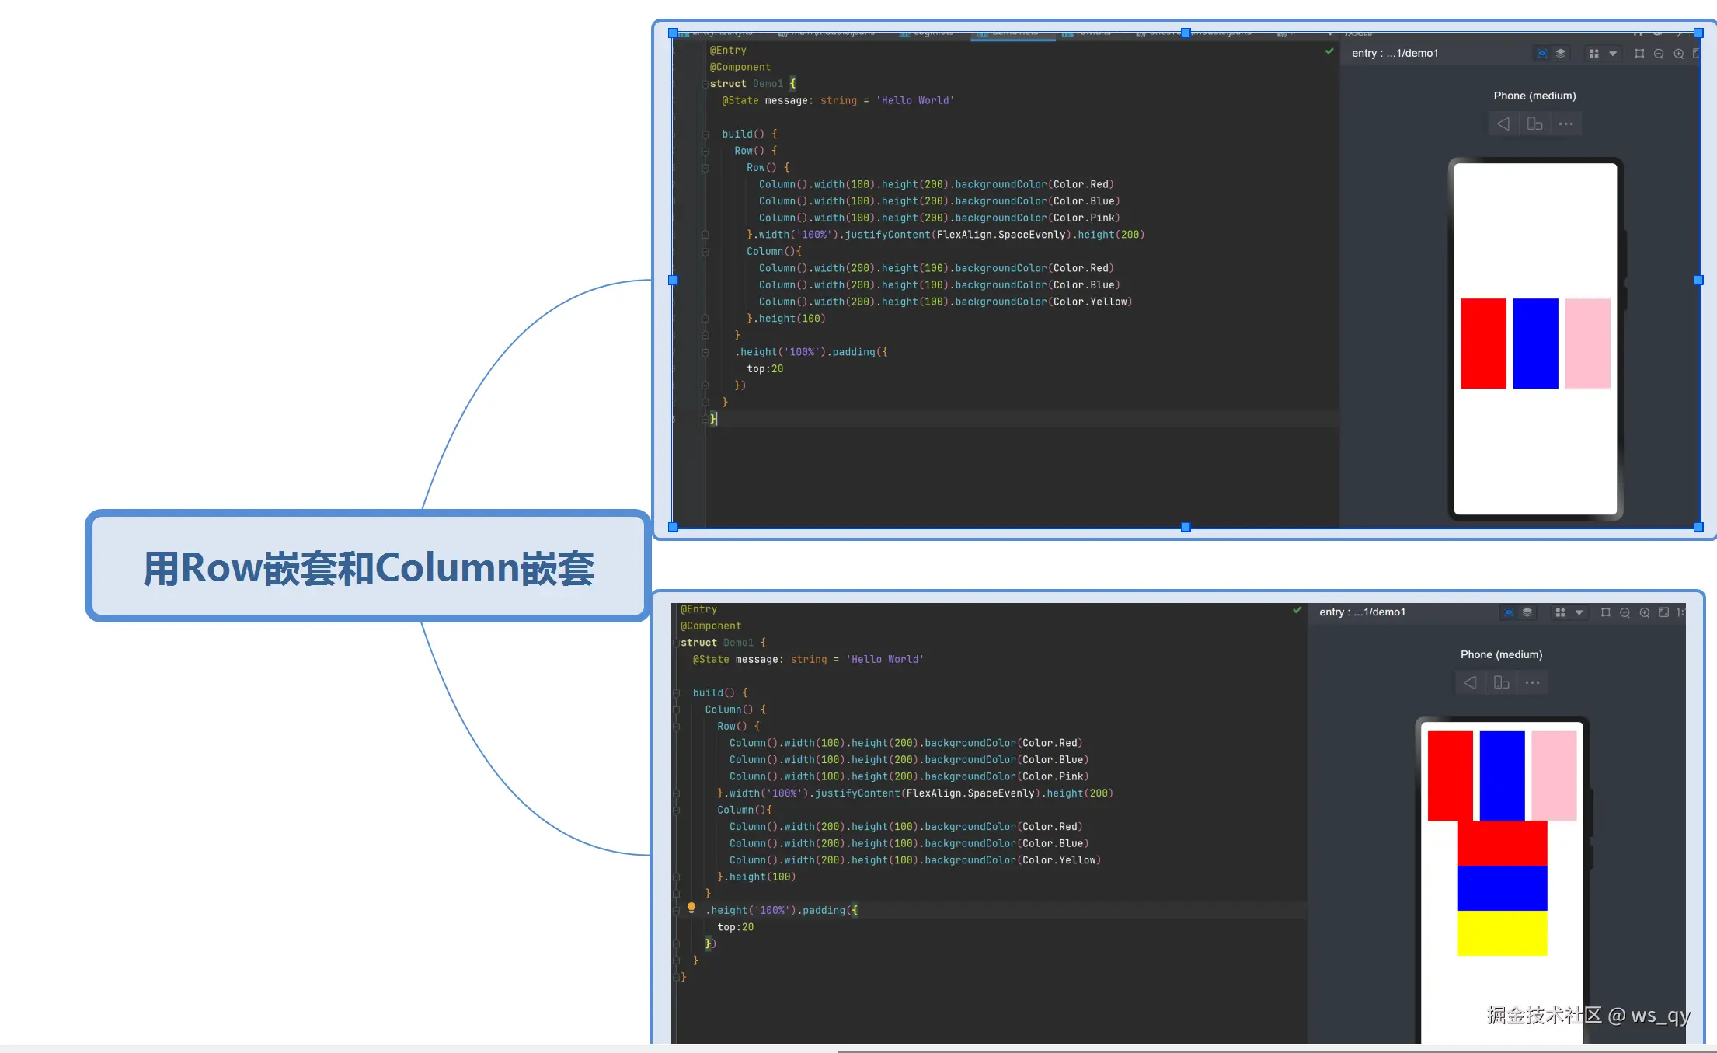Click the entry : ...1/demo1 label in lower previewer

[1362, 612]
